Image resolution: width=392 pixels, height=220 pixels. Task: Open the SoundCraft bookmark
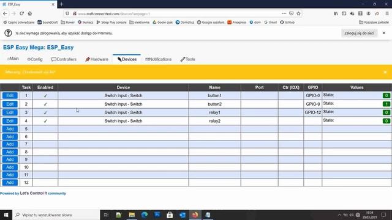tap(48, 22)
